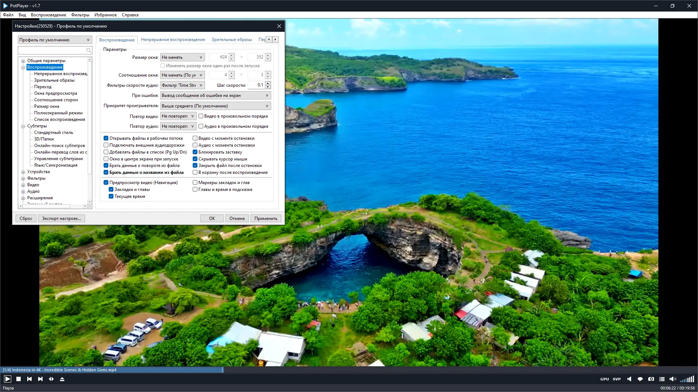This screenshot has height=392, width=698.
Task: Adjust the volume bars slider
Action: 687,379
